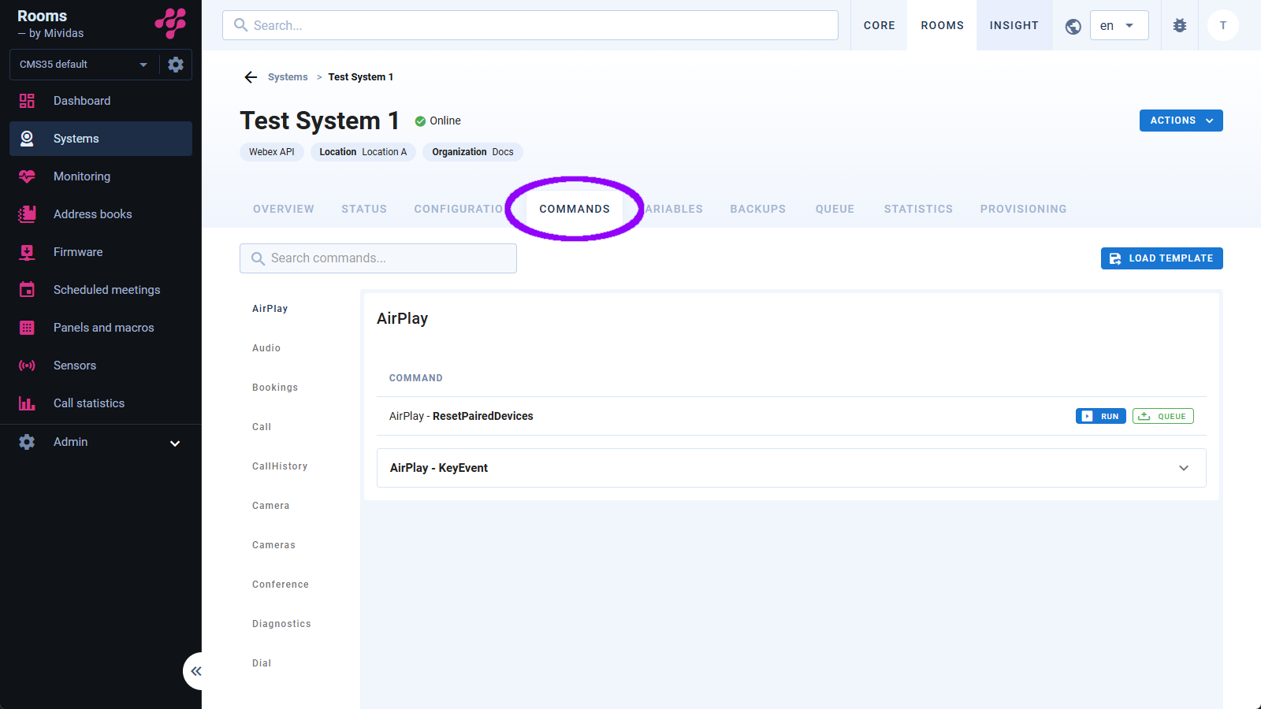Click the settings gear beside CMS35 default
Image resolution: width=1261 pixels, height=709 pixels.
click(x=176, y=65)
